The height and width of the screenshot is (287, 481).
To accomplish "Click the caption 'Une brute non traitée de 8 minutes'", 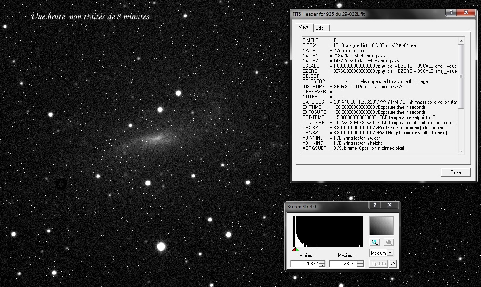I will coord(90,17).
